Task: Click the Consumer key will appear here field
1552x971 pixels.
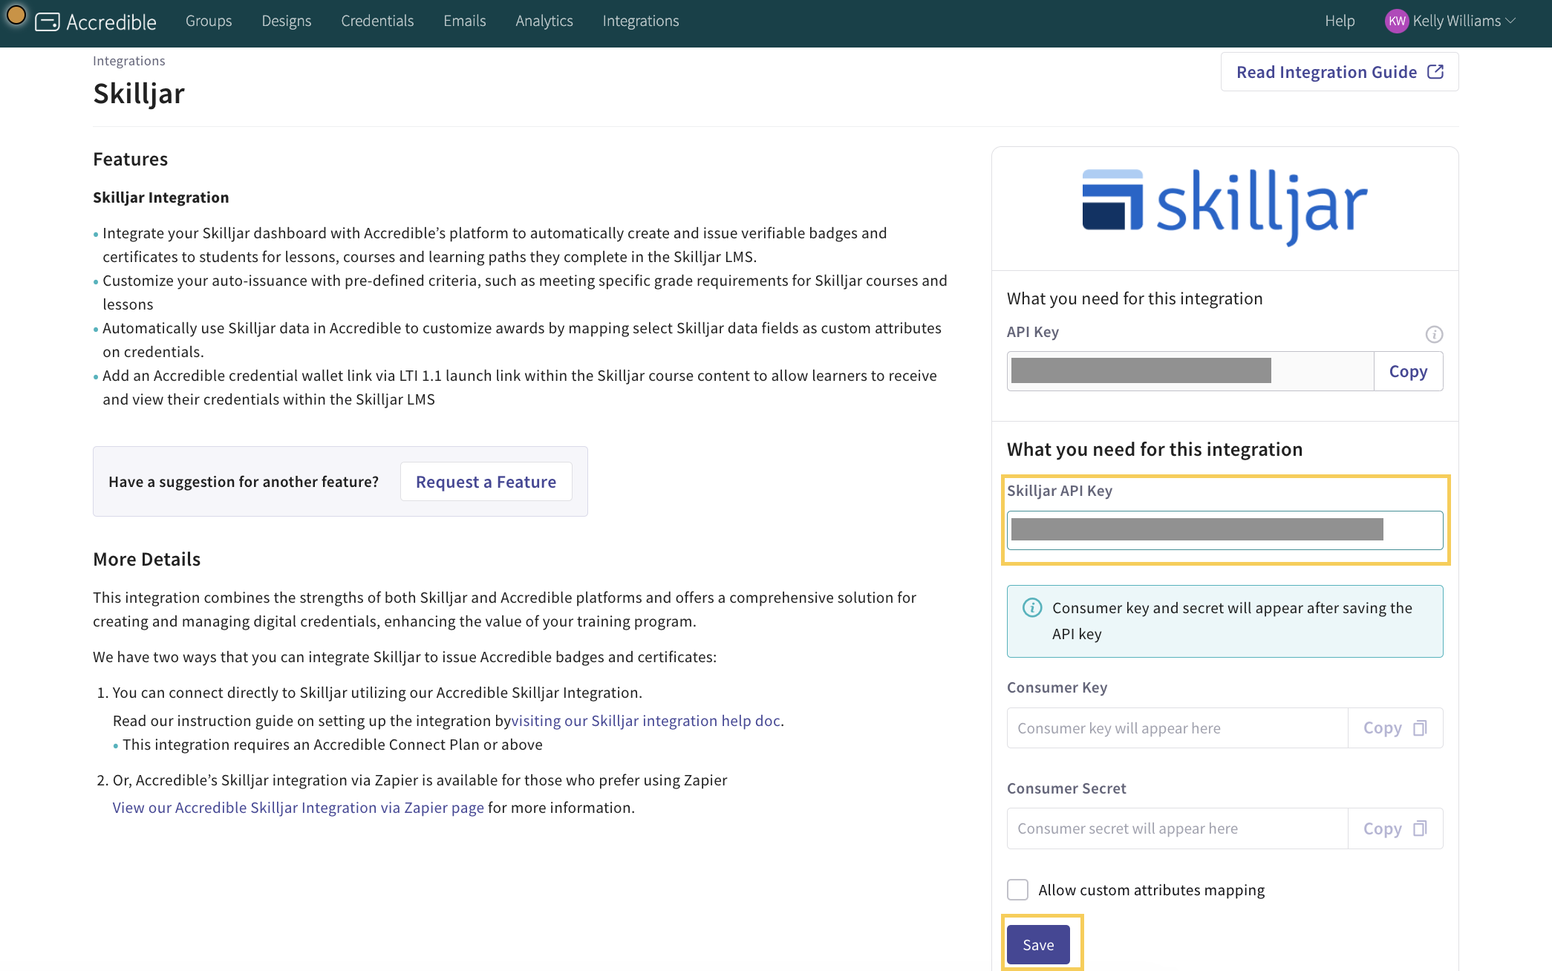Action: pyautogui.click(x=1177, y=728)
